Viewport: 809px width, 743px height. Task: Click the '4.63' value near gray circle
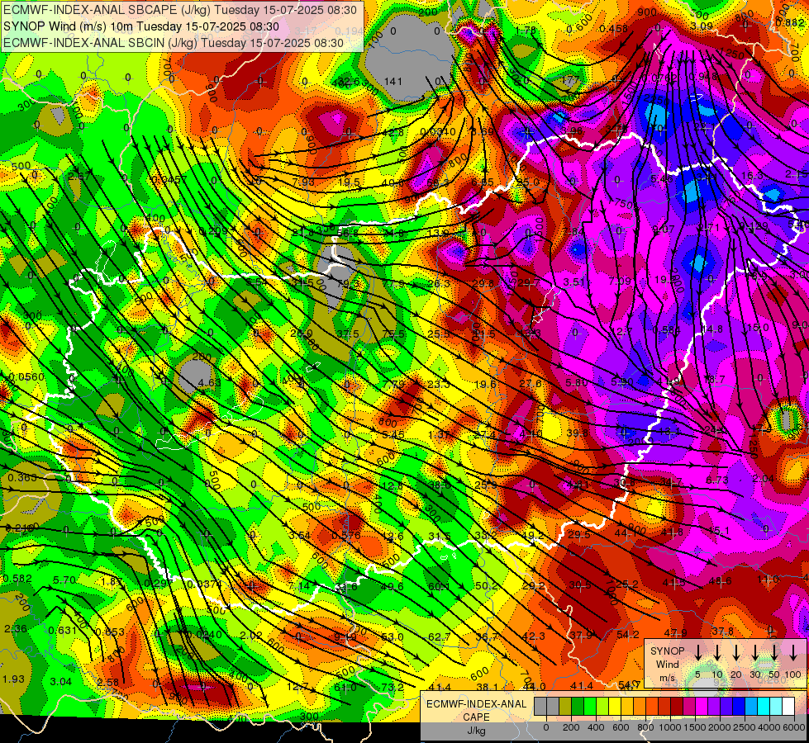coord(209,382)
